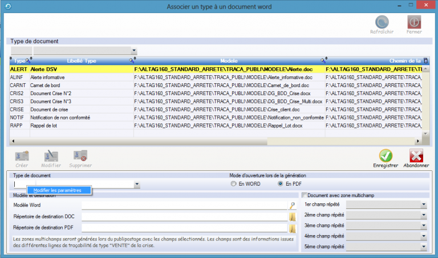This screenshot has height=258, width=438.
Task: Click the red Abandonner cross icon
Action: [x=416, y=155]
